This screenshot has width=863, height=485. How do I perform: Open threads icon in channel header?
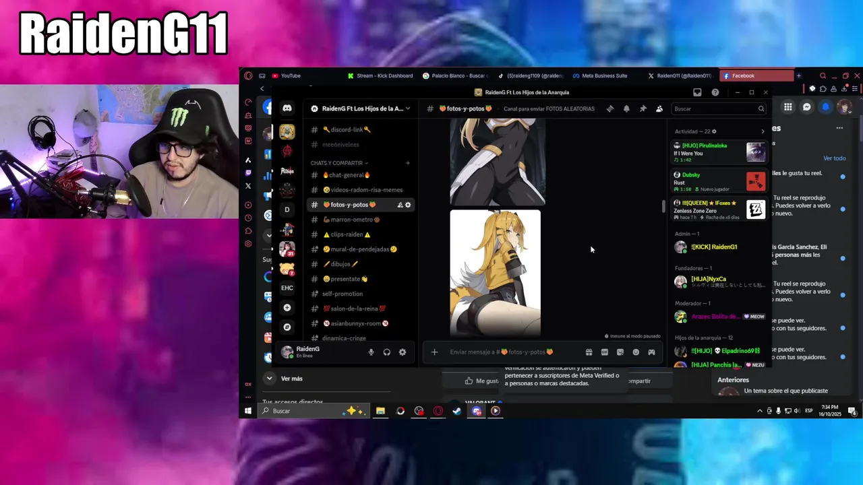point(610,108)
